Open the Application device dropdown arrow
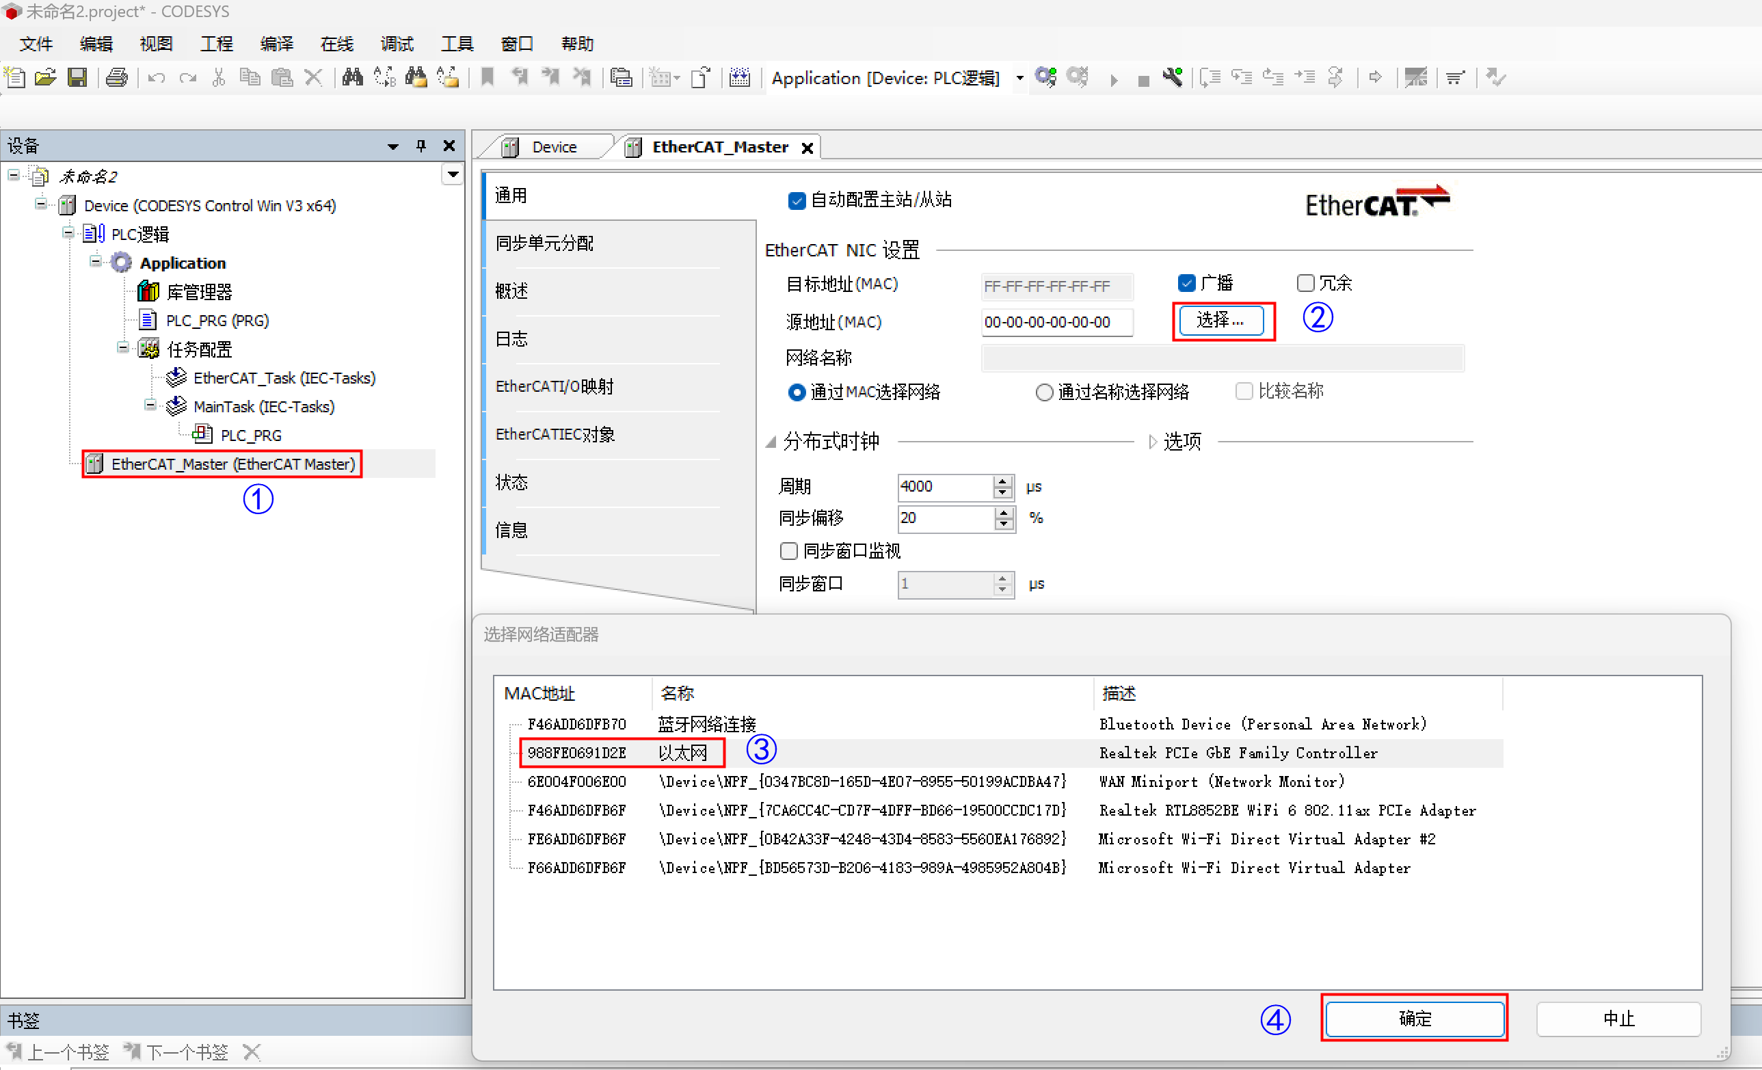This screenshot has height=1070, width=1762. pos(1019,78)
